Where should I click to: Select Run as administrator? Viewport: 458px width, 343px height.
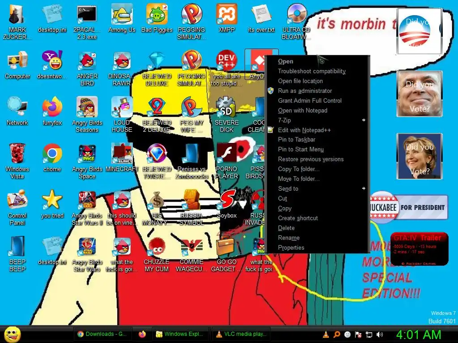pyautogui.click(x=317, y=91)
